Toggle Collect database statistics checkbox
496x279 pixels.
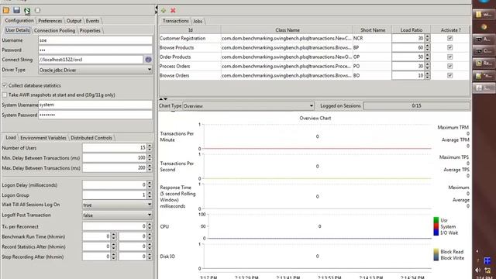coord(5,85)
